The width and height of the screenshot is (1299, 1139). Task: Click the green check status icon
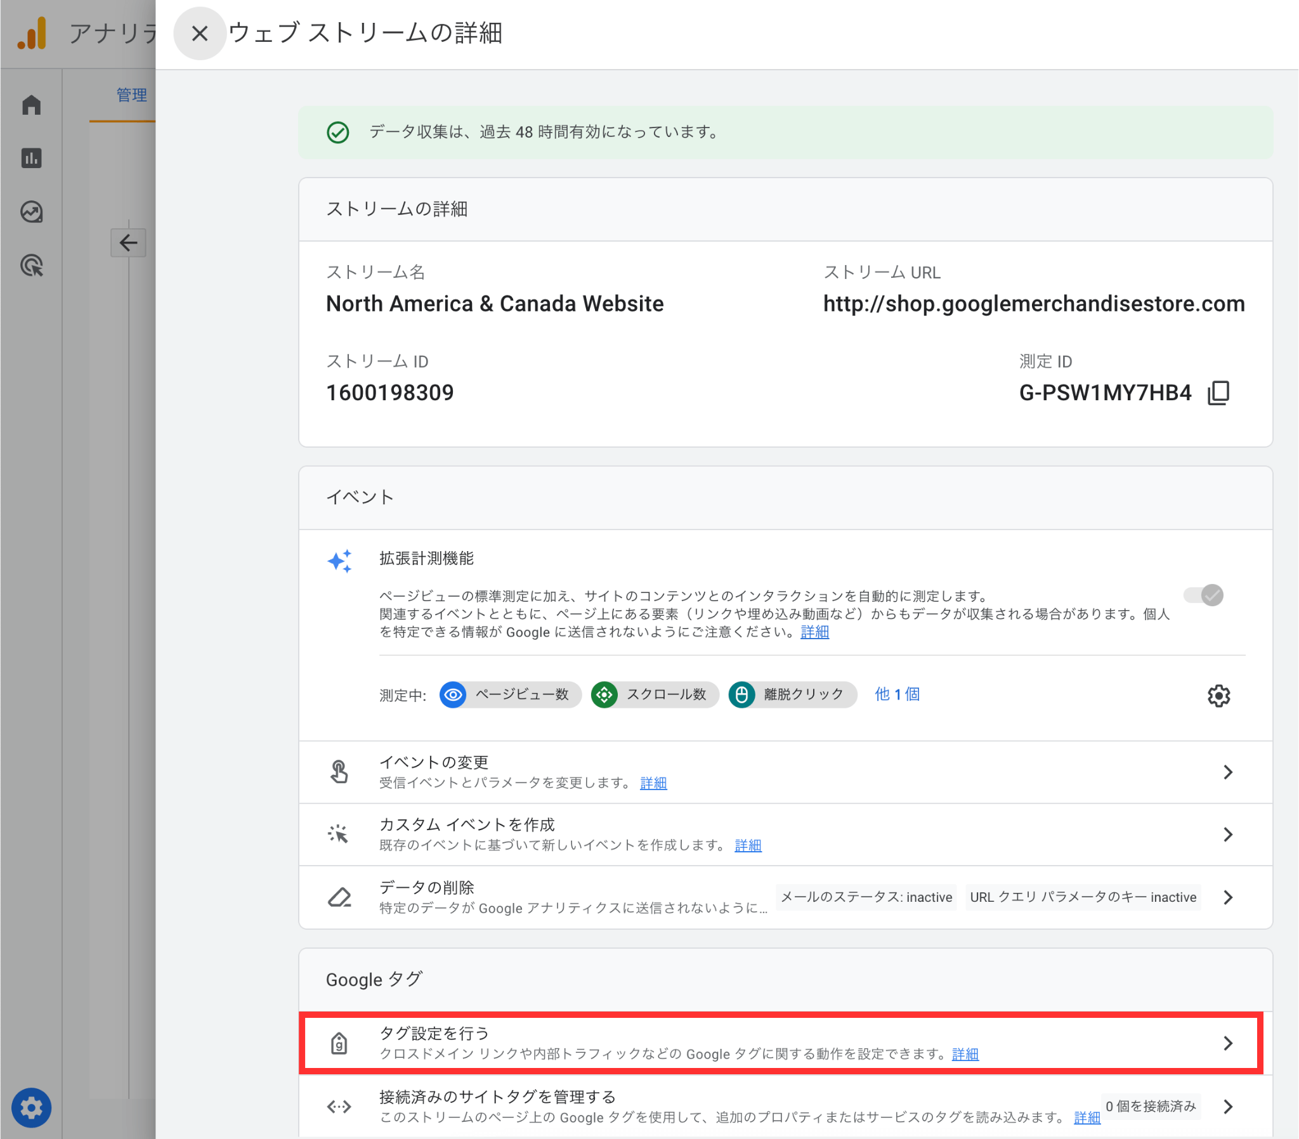coord(338,133)
